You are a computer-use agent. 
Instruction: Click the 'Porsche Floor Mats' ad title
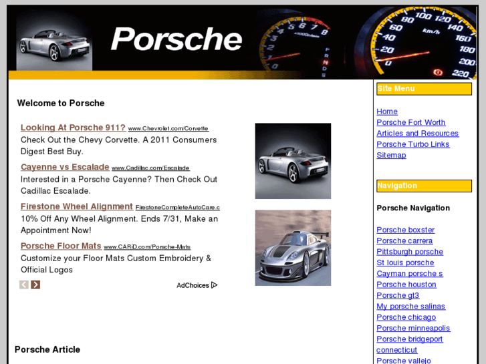[61, 246]
